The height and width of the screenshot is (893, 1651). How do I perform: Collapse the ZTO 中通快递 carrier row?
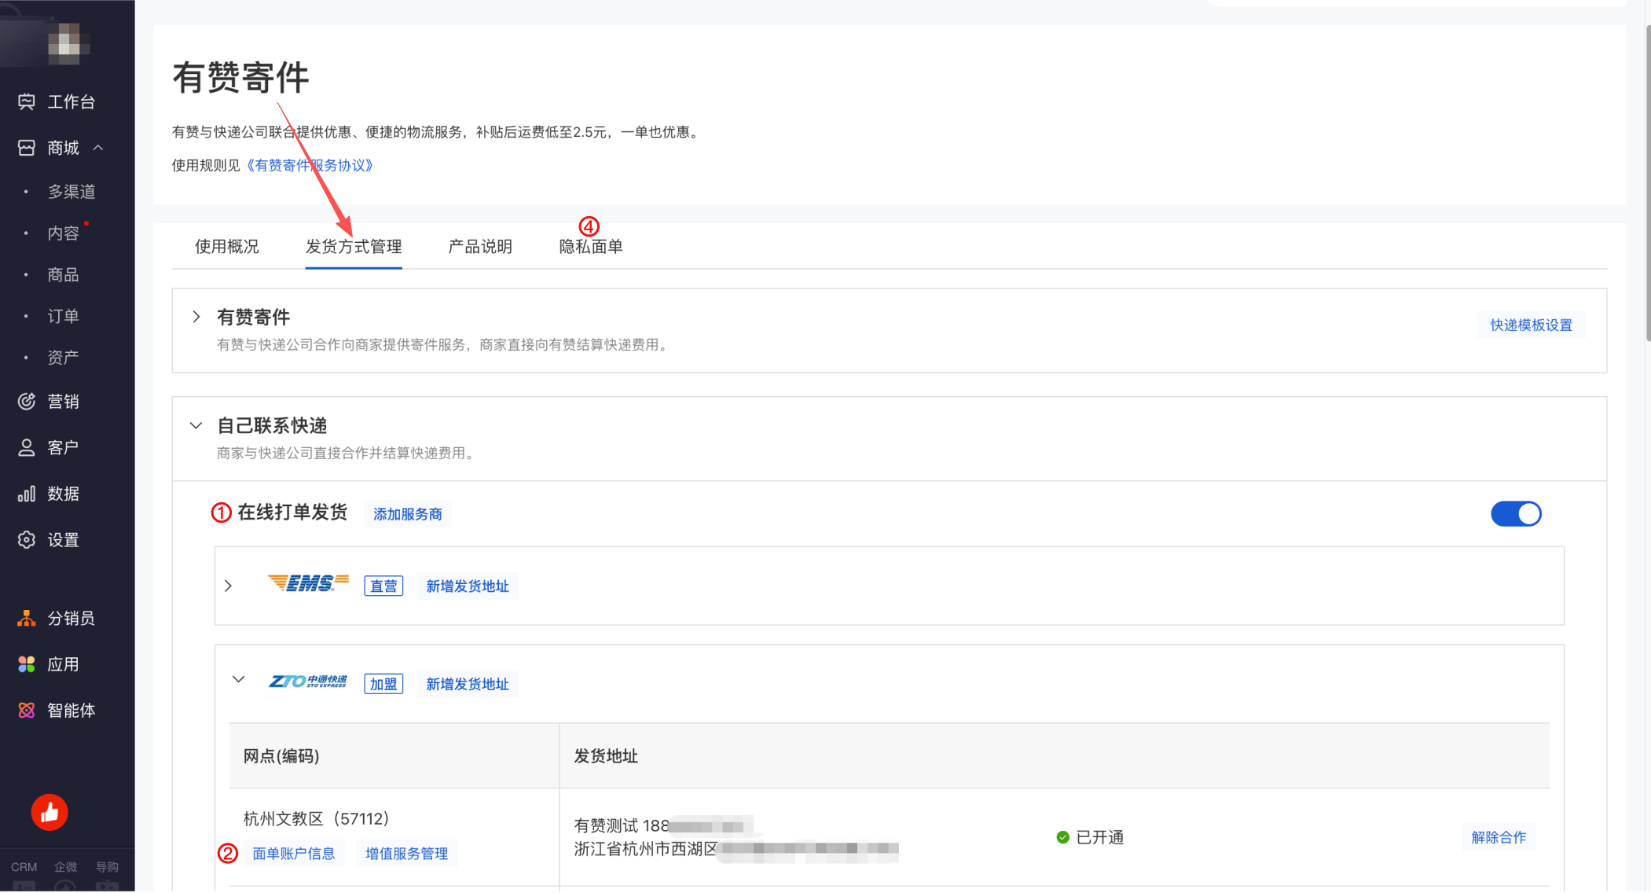click(x=239, y=679)
